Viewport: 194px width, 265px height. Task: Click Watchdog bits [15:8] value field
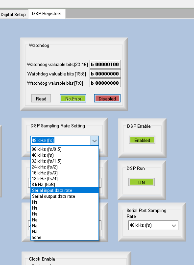(105, 73)
